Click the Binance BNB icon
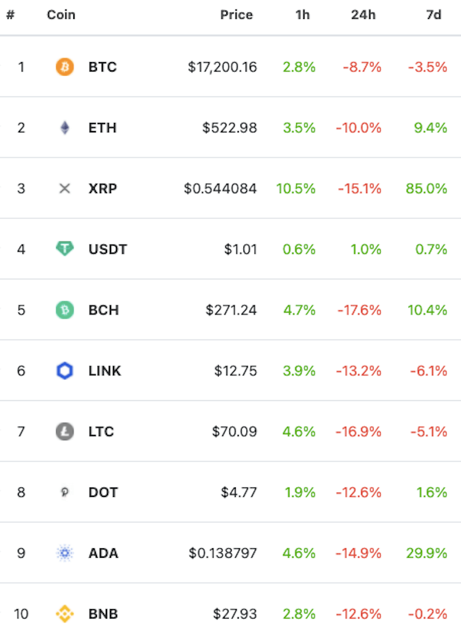This screenshot has width=461, height=631. (64, 614)
